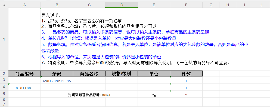Screen dimensions: 270x107
Task: Select column H header
Action: pos(228,5)
